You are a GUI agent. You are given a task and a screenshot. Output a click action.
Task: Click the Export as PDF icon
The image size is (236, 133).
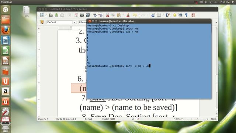76,15
